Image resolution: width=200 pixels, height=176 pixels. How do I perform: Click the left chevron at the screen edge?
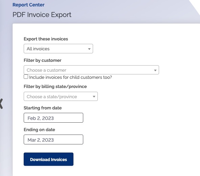(x=1, y=104)
